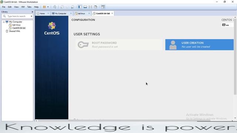The image size is (237, 133).
Task: Select kali linux in the library tree
Action: (x=16, y=25)
